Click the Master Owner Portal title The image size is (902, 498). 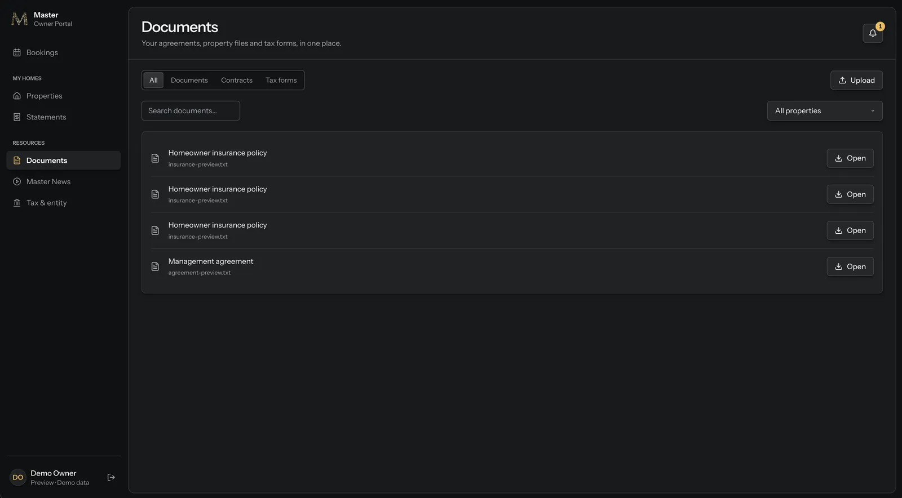[53, 19]
